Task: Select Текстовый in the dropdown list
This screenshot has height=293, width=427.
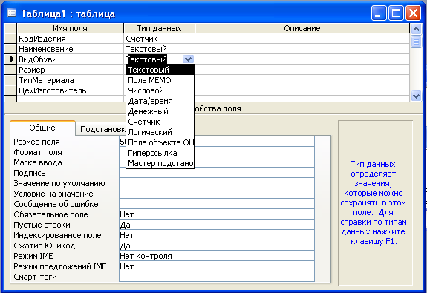Action: point(160,70)
